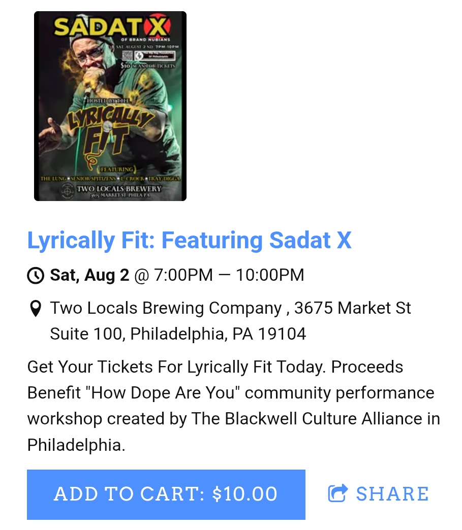This screenshot has height=530, width=462.
Task: Click the clock icon beside the date
Action: pos(36,276)
